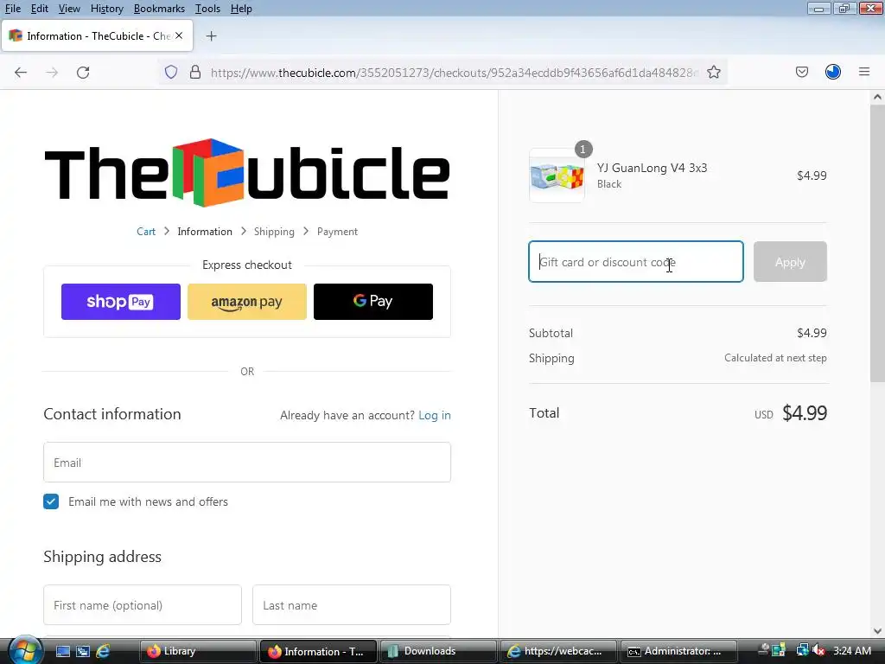Image resolution: width=885 pixels, height=664 pixels.
Task: Switch to Downloads taskbar window
Action: pos(438,651)
